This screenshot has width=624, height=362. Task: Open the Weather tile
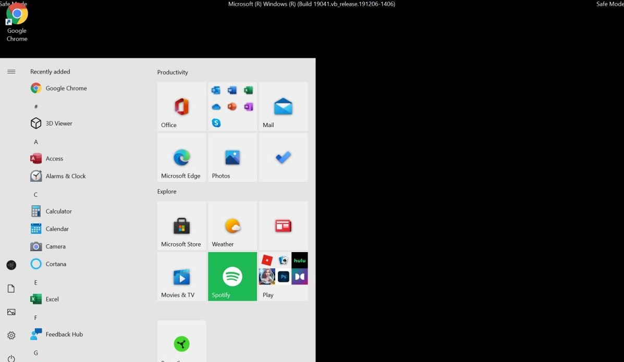click(x=233, y=226)
